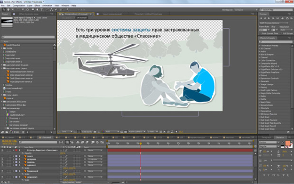Click the fill color swatch in Character panel
This screenshot has width=294, height=184.
point(287,143)
